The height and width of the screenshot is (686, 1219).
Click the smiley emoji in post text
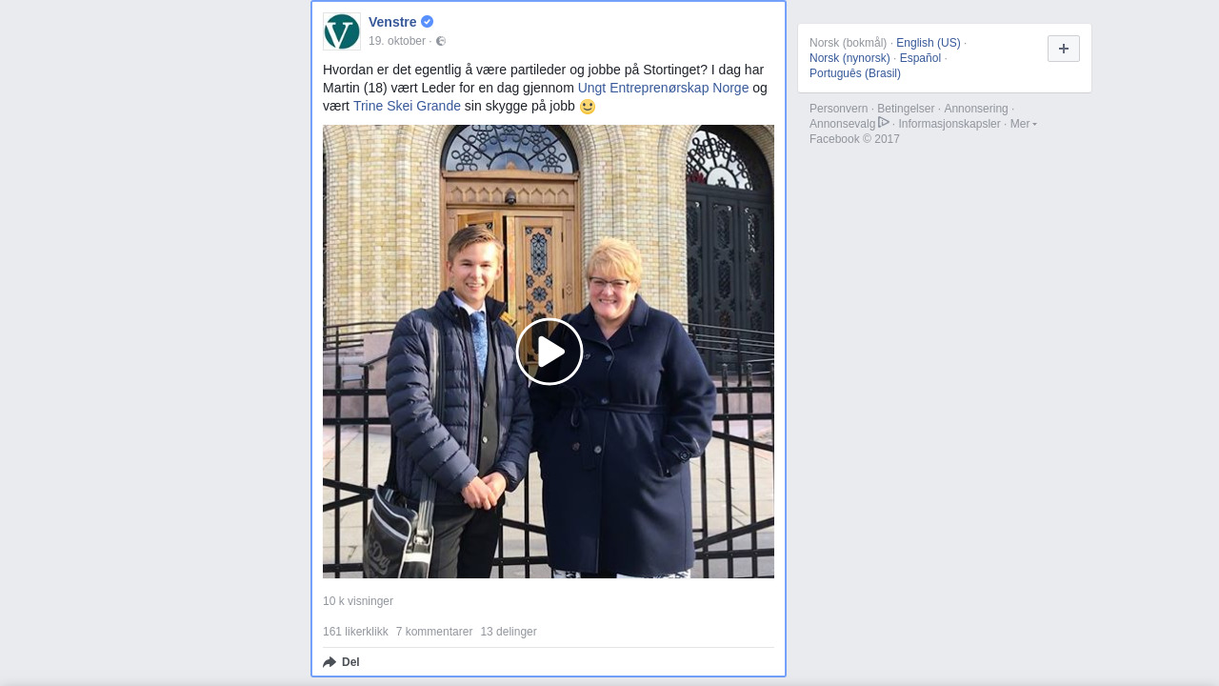pyautogui.click(x=588, y=107)
